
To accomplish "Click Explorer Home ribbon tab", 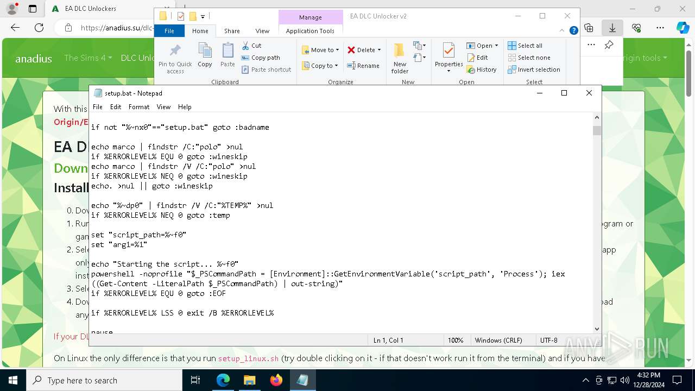I will [200, 31].
